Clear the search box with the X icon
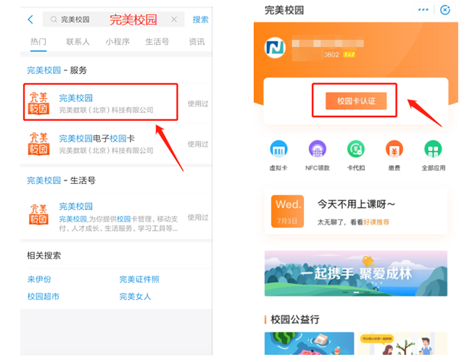The width and height of the screenshot is (467, 362). 174,20
